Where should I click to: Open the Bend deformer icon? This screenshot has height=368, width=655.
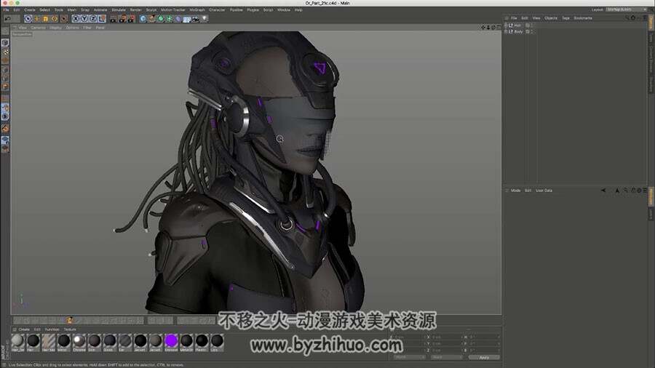[178, 19]
